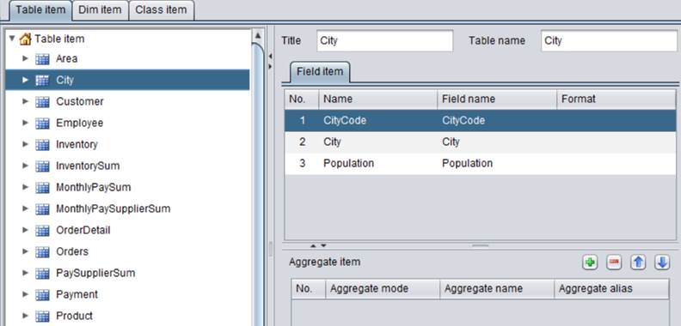The image size is (681, 326).
Task: Collapse the Table item root node
Action: click(12, 38)
